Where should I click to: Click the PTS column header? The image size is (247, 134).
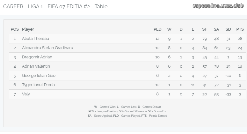click(x=240, y=29)
